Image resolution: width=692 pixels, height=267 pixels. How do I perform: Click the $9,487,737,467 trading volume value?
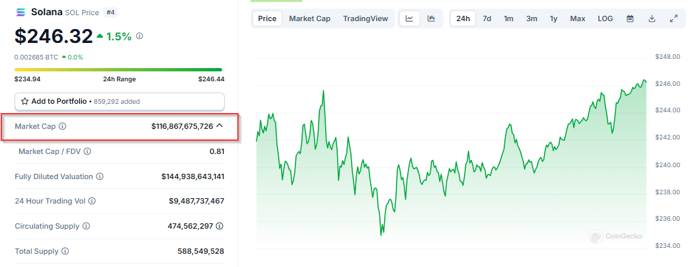click(197, 202)
